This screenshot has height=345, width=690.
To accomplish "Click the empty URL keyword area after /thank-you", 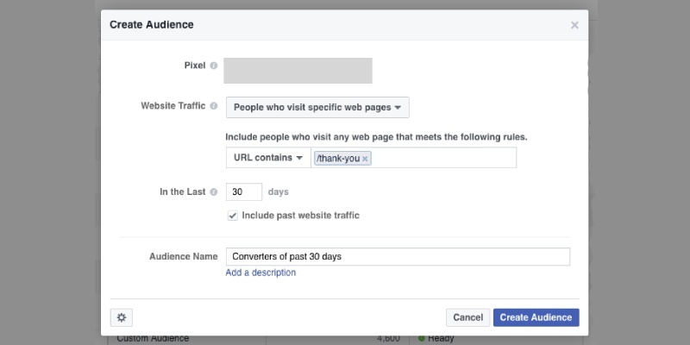I will click(443, 158).
